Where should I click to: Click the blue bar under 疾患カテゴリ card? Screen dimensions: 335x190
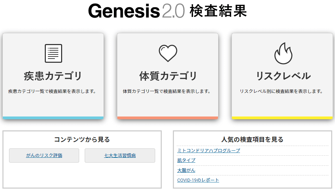[53, 118]
